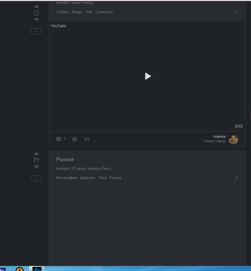Click the pencil icon on the Рыжие post

click(237, 178)
